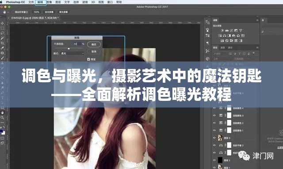Open the Adjustments panel flyout menu
Image resolution: width=283 pixels, height=169 pixels.
(x=257, y=20)
